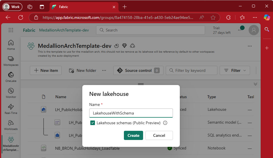This screenshot has width=273, height=158.
Task: Open Workspaces from the sidebar
Action: click(x=11, y=61)
